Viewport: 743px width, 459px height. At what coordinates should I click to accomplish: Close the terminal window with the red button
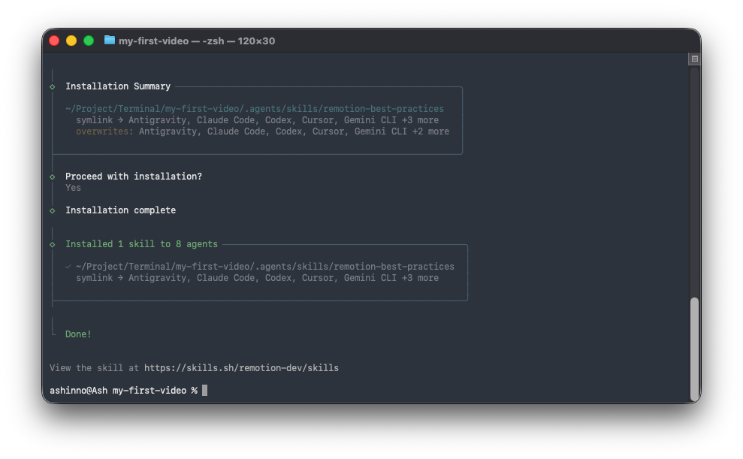(54, 41)
